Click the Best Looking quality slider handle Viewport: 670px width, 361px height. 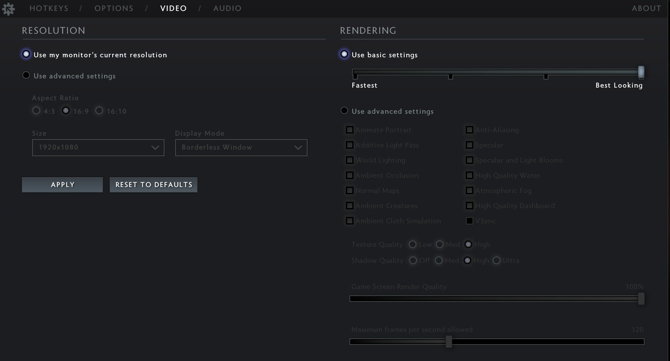pos(641,72)
